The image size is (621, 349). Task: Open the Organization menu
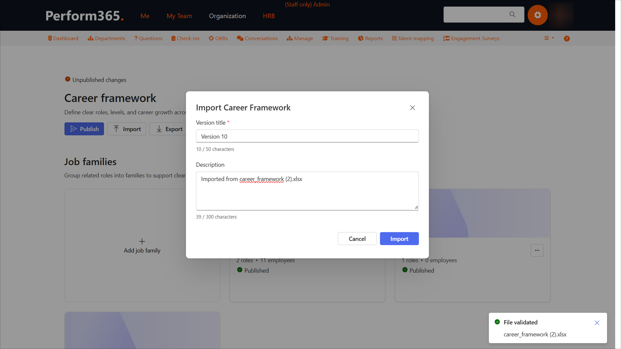click(227, 16)
